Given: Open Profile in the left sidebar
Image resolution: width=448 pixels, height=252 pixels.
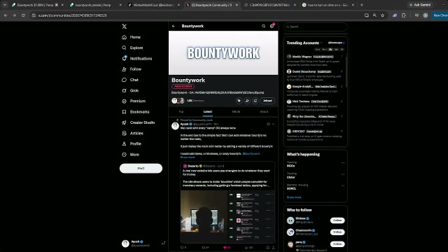Looking at the screenshot, I should point(132,143).
